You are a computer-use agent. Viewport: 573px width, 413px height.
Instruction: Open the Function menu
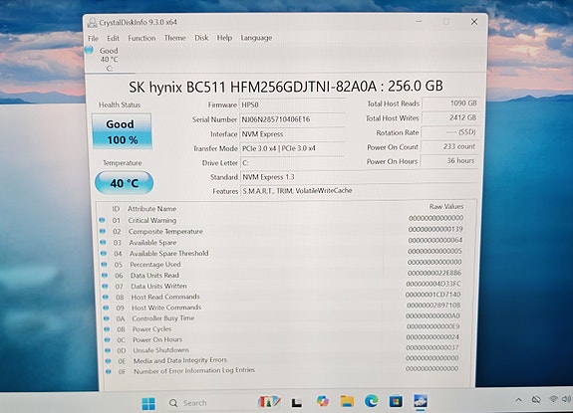point(142,38)
